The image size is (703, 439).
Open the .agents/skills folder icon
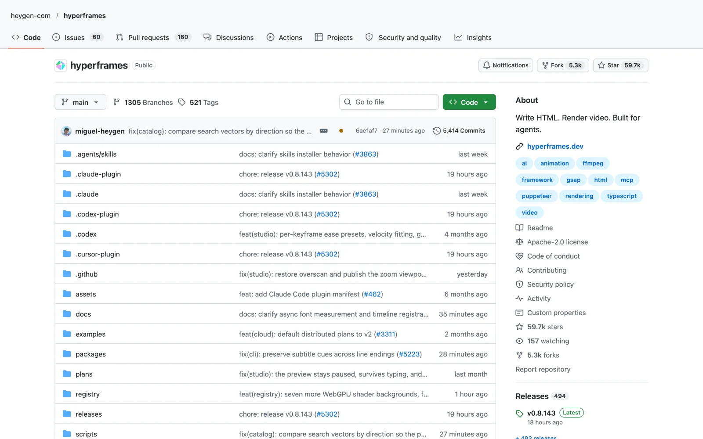(x=67, y=154)
